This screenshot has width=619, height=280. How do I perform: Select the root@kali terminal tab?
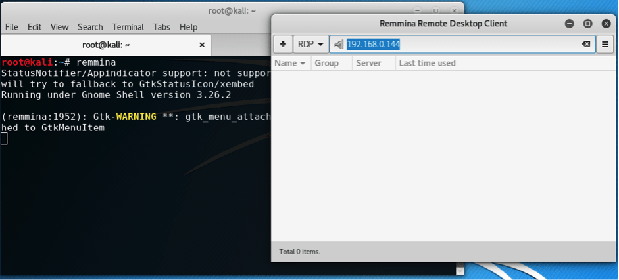coord(105,45)
